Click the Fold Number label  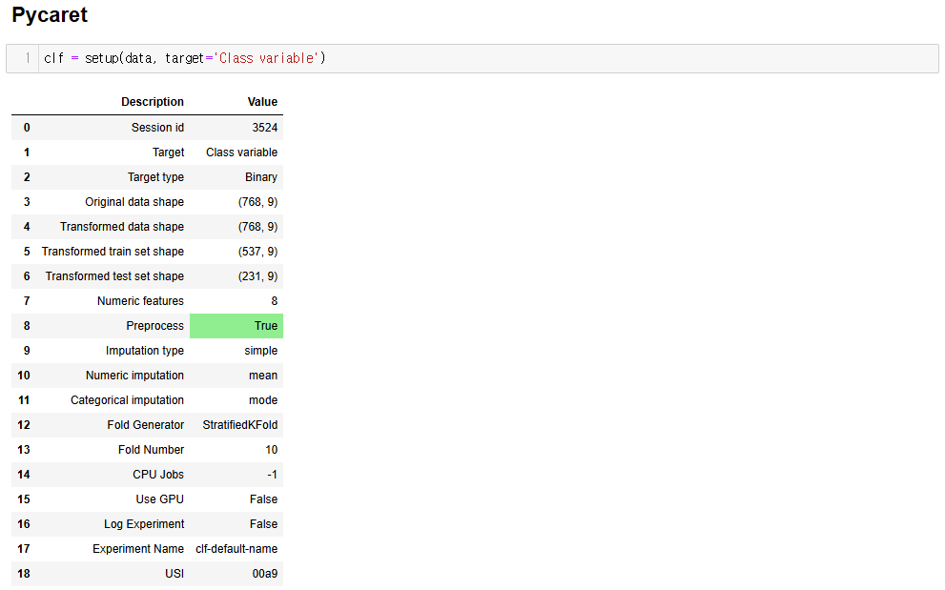[151, 450]
